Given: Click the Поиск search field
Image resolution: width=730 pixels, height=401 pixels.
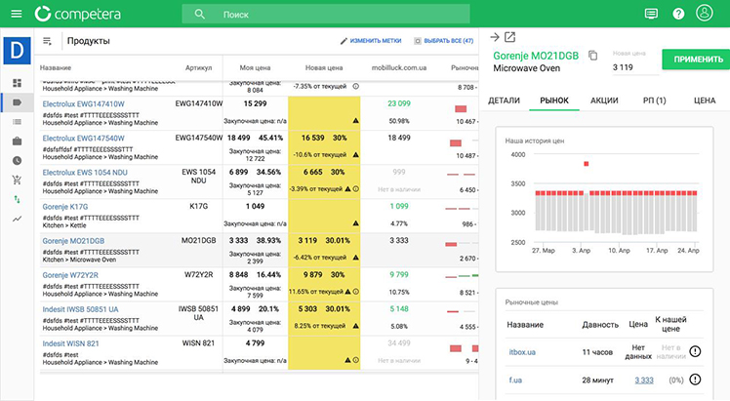Looking at the screenshot, I should [325, 14].
